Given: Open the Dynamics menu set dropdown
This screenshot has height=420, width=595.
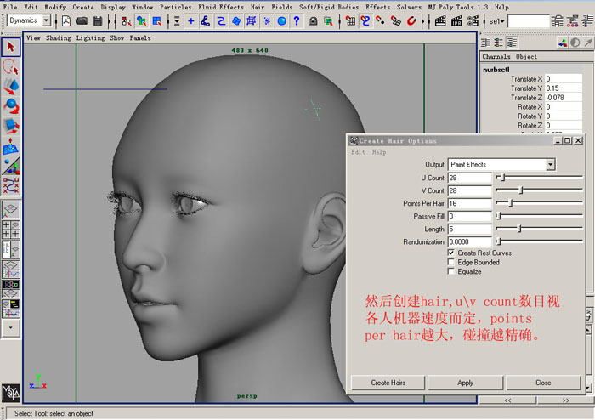Looking at the screenshot, I should pos(46,20).
